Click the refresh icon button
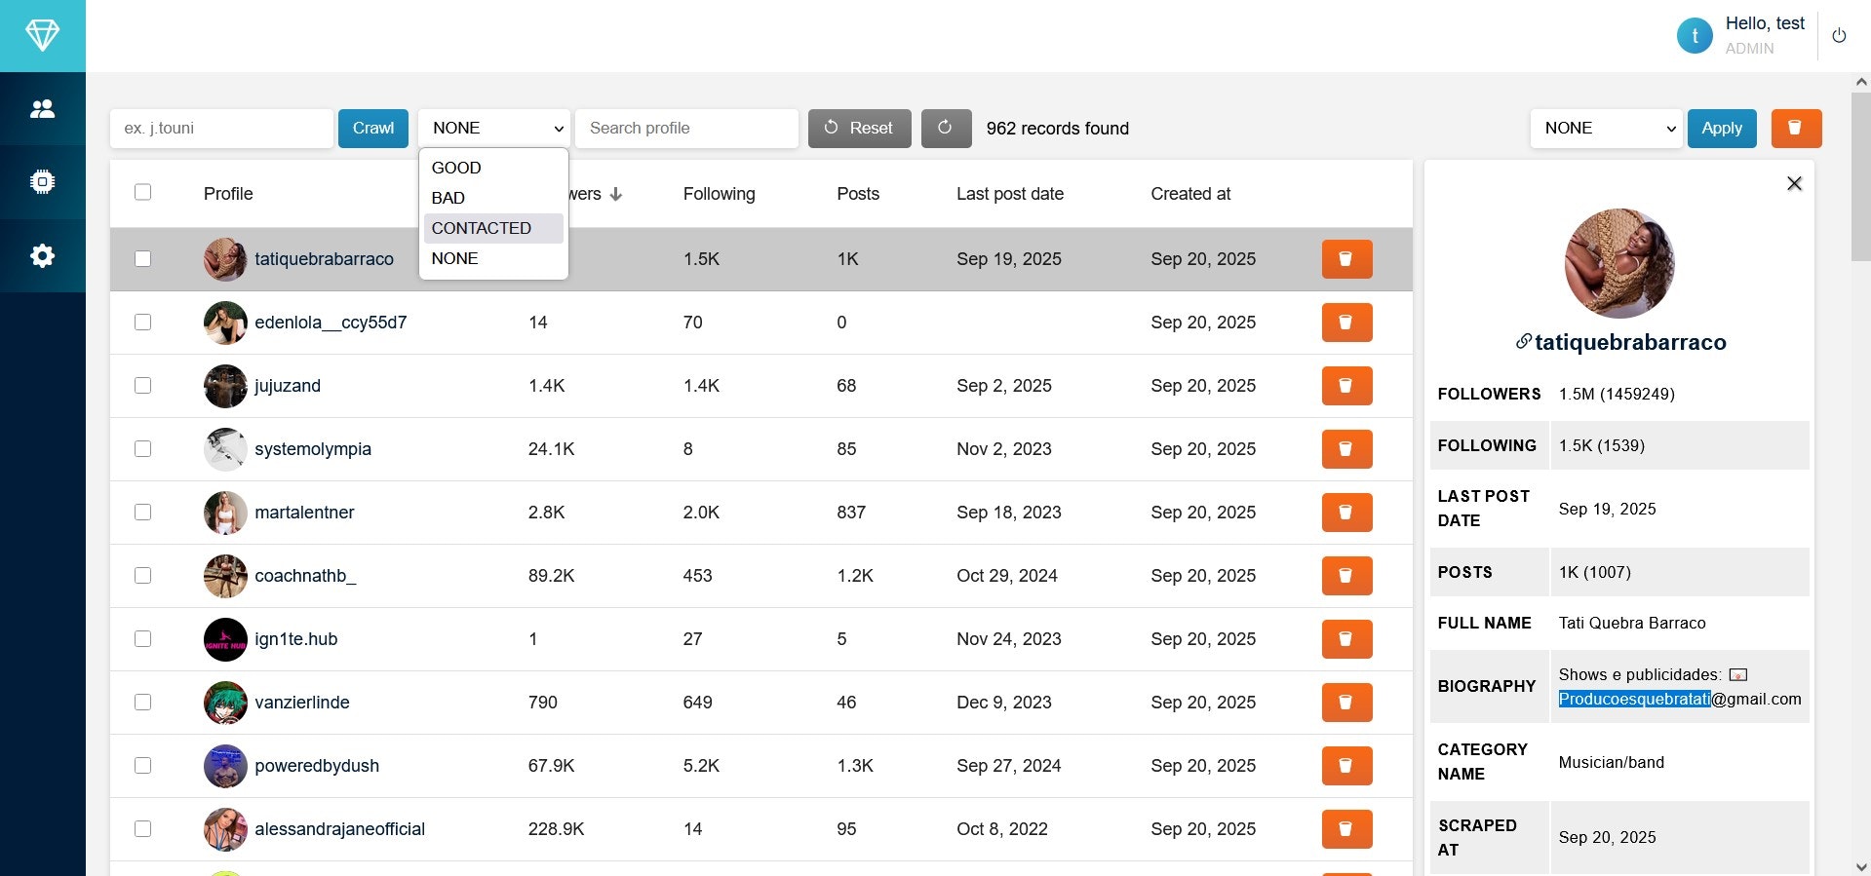This screenshot has width=1871, height=876. (x=946, y=128)
